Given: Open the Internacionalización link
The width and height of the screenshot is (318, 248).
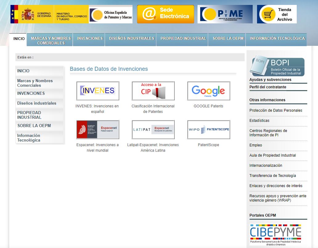Looking at the screenshot, I should [x=266, y=166].
